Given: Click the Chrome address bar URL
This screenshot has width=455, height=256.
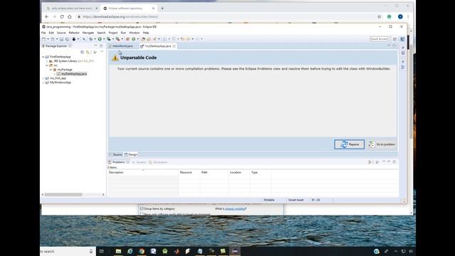Looking at the screenshot, I should pyautogui.click(x=120, y=17).
